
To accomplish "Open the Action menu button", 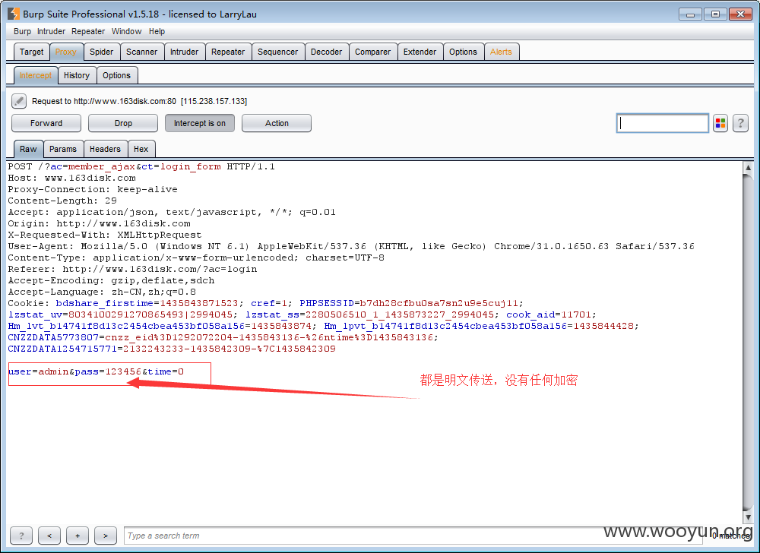I will pos(277,123).
